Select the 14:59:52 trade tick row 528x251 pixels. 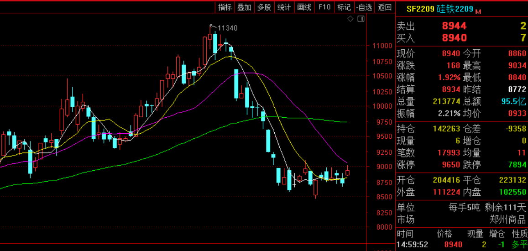click(412, 245)
